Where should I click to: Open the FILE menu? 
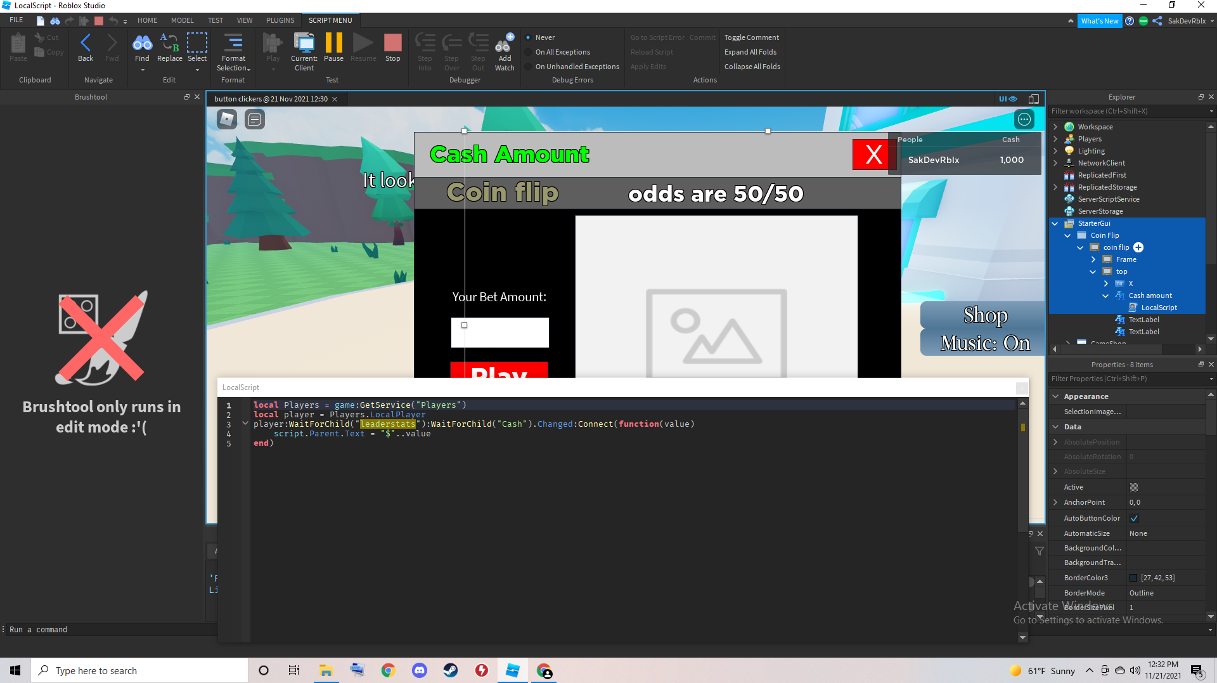click(16, 20)
